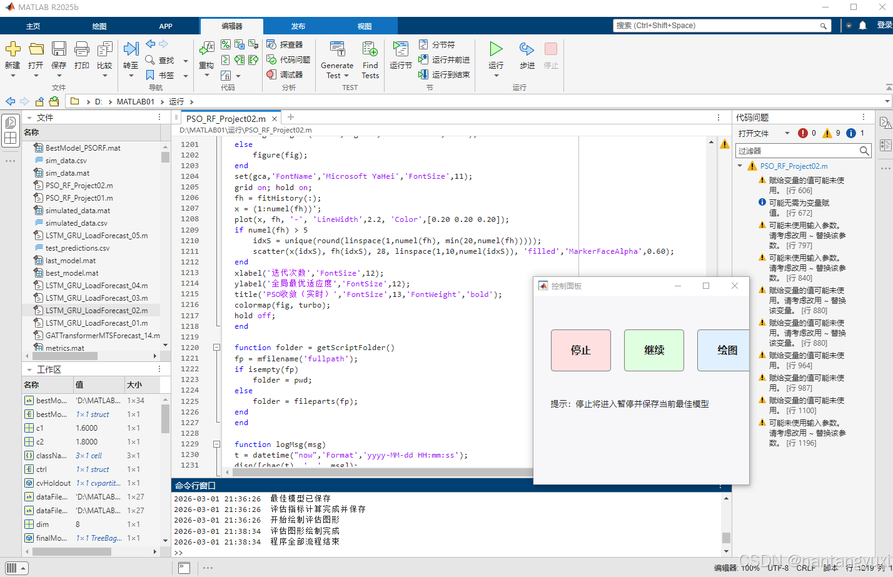Print the script with 打印 icon
Screen dimensions: 893x577
click(82, 49)
